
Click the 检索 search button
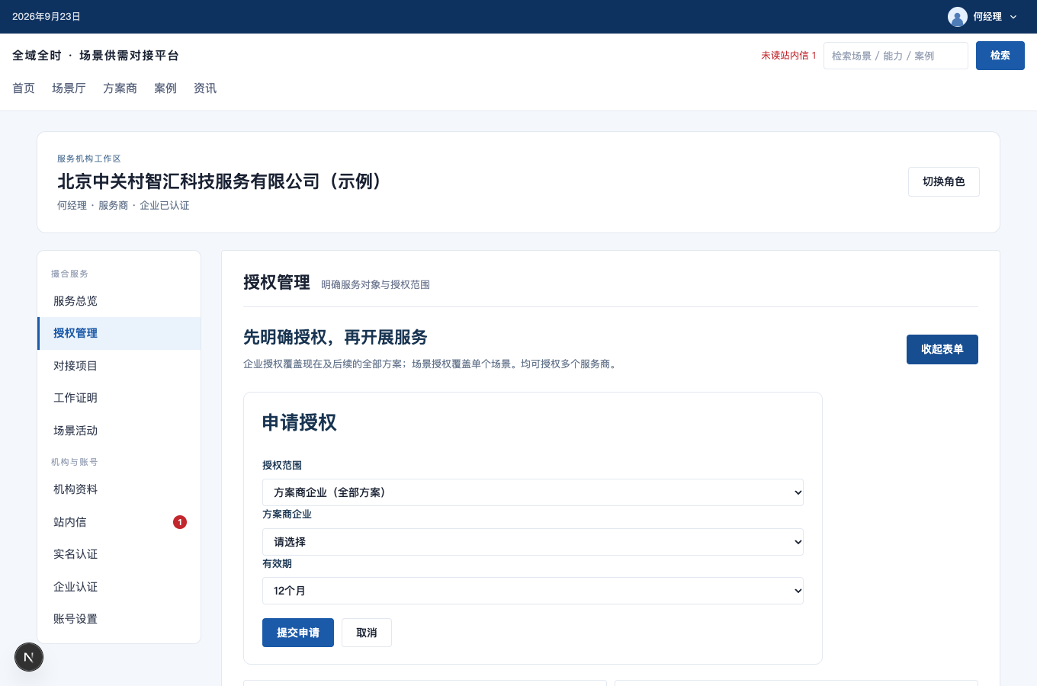click(x=1000, y=56)
